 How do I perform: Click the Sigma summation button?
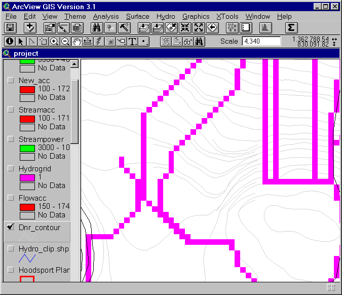pos(291,28)
